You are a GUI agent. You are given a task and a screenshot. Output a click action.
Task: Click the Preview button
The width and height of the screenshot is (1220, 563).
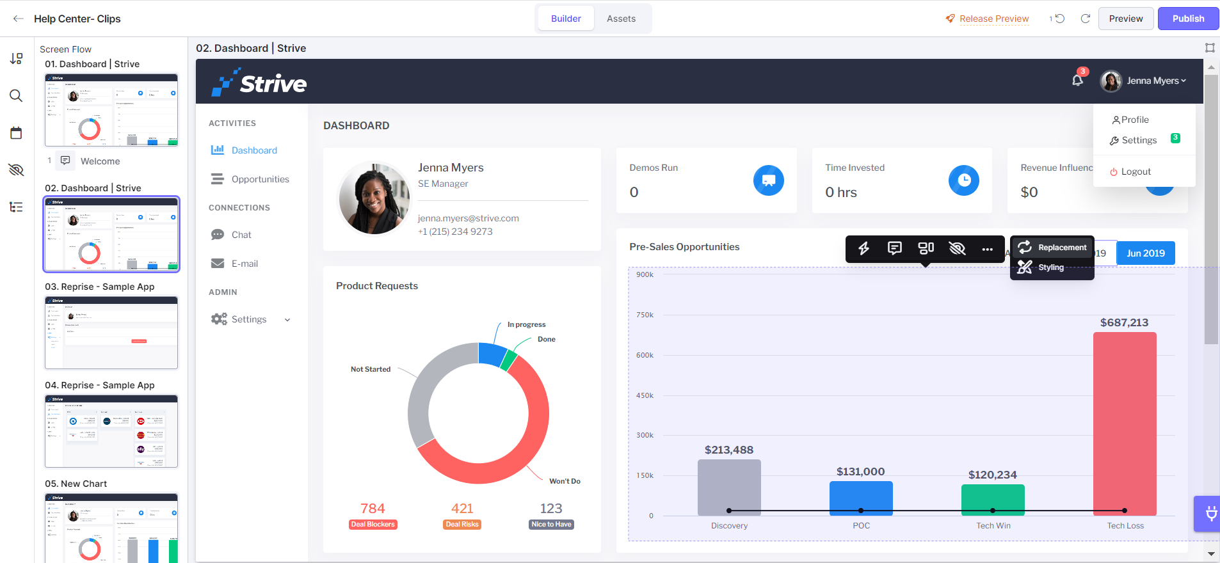tap(1126, 19)
